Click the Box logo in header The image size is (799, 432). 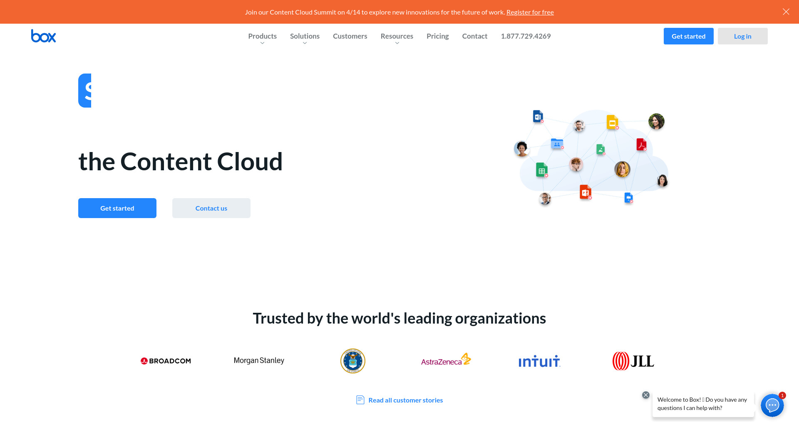[43, 36]
